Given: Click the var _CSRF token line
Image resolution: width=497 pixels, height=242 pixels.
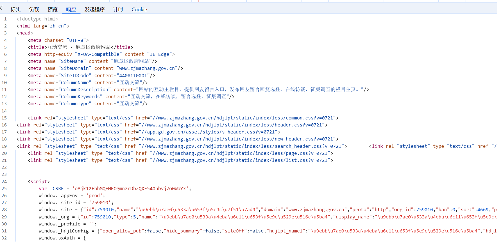Looking at the screenshot, I should (115, 188).
